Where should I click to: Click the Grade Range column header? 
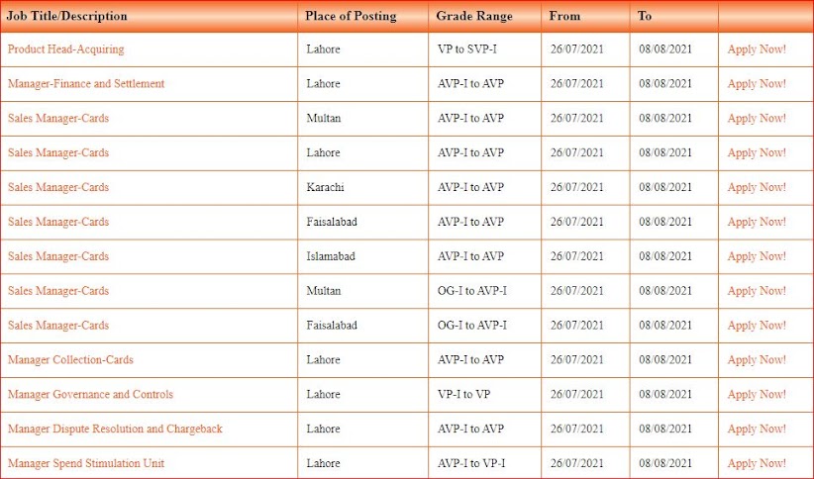click(x=474, y=16)
